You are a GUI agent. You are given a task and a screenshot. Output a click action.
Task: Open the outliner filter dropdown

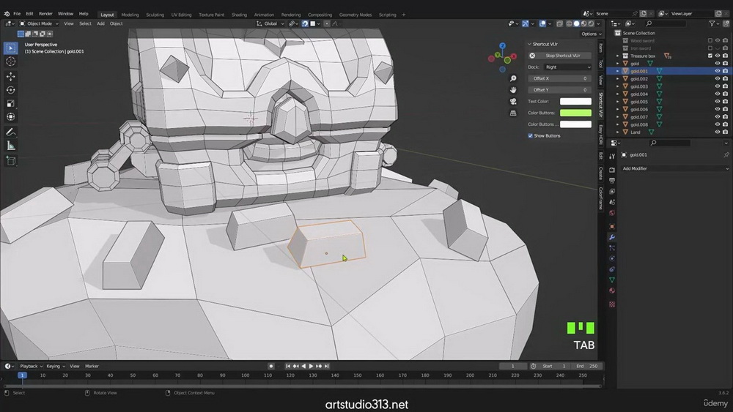[714, 23]
